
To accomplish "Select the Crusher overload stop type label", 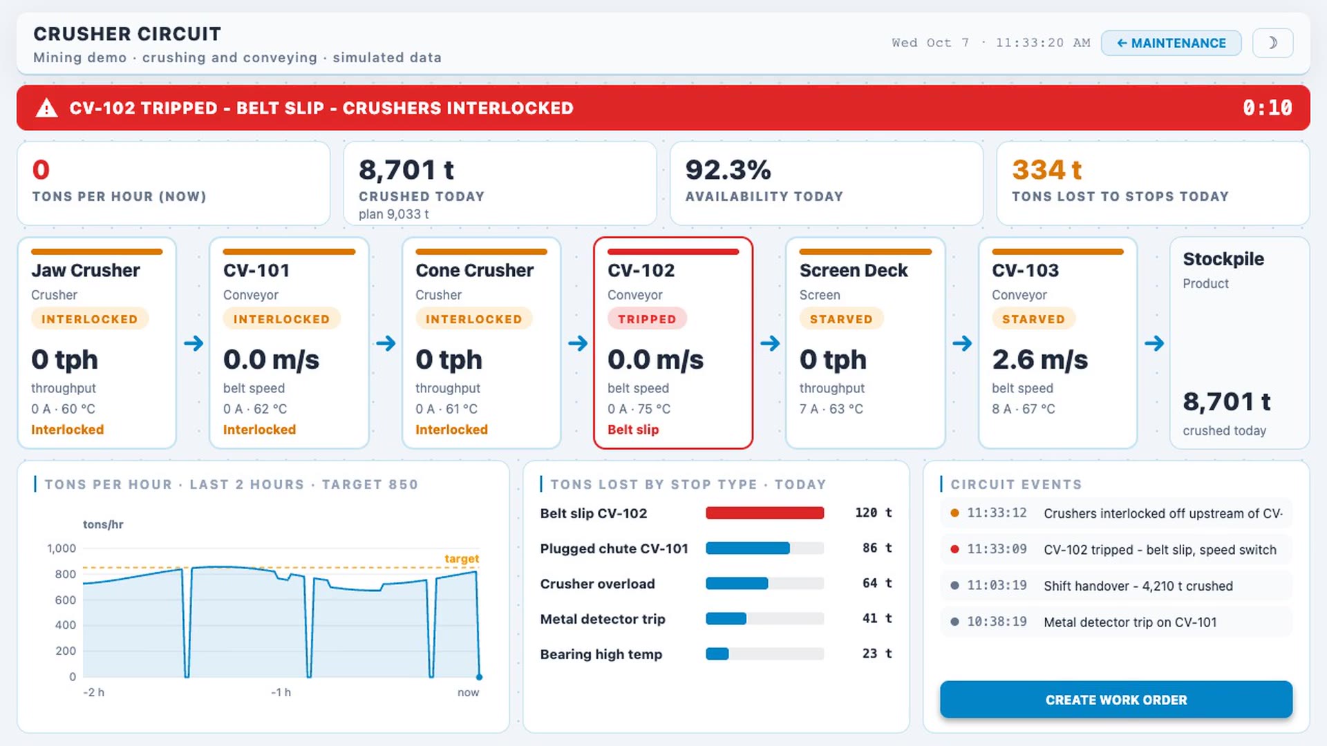I will click(597, 584).
